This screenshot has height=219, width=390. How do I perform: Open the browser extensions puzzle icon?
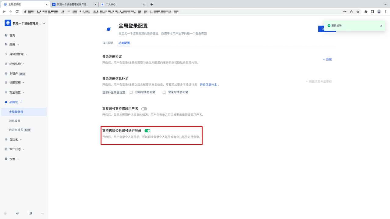pos(366,12)
